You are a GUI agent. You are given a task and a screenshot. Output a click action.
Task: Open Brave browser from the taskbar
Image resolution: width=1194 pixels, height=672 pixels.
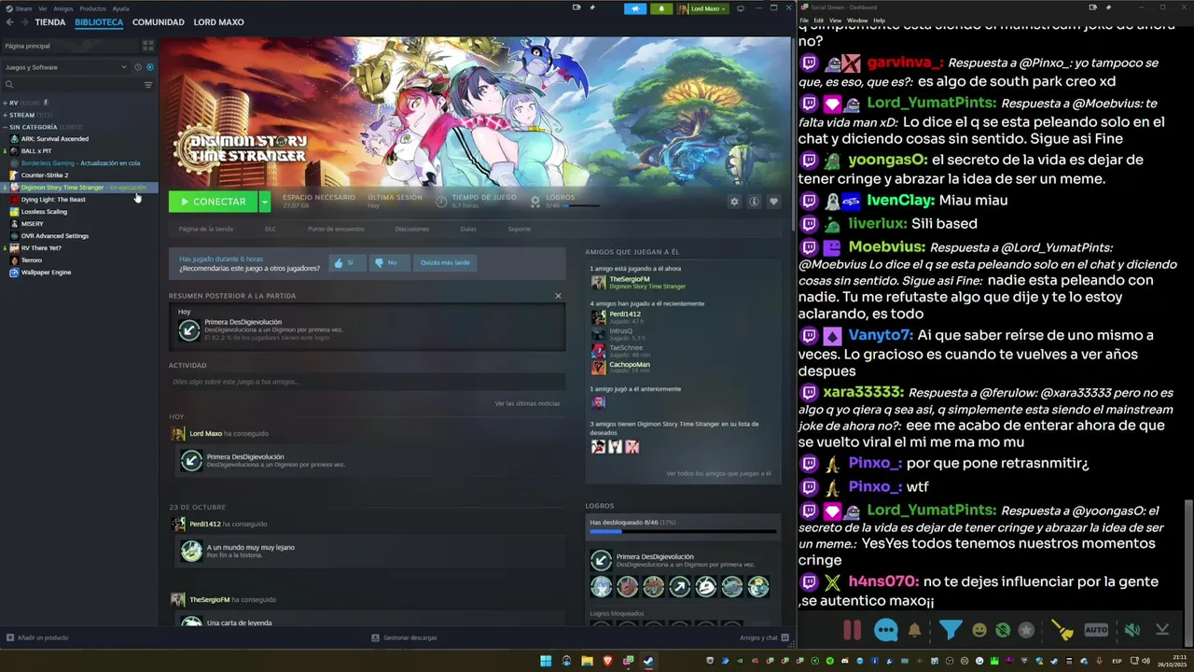[607, 661]
